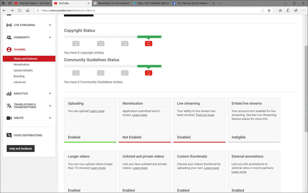Viewport: 308px width, 193px height.
Task: Click the padlock icon in address bar
Action: click(38, 11)
